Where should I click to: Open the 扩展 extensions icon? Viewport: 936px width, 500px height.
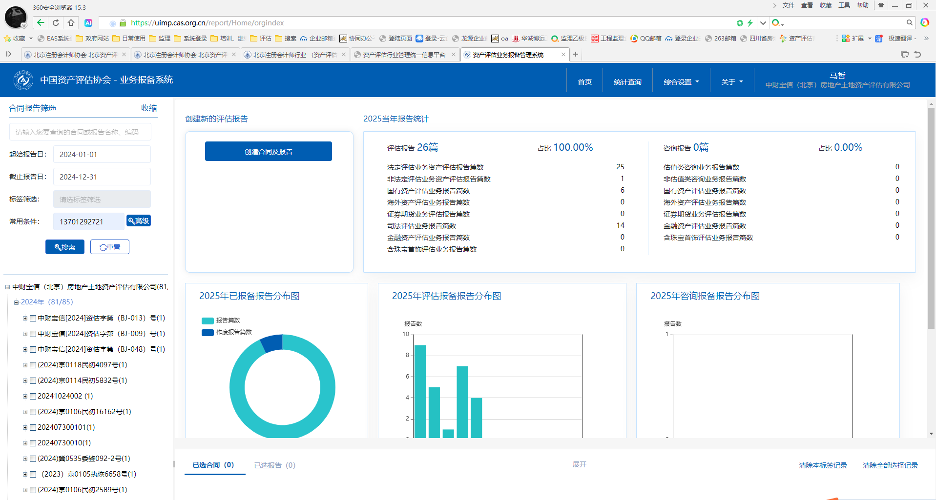click(x=846, y=38)
